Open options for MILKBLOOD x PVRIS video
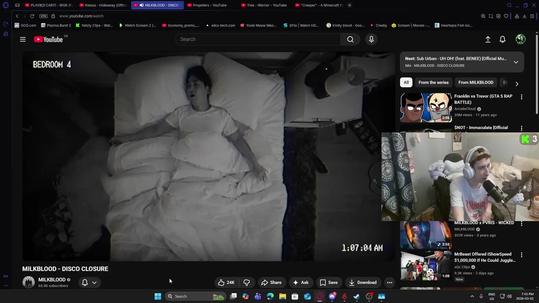The height and width of the screenshot is (303, 539). (x=521, y=223)
